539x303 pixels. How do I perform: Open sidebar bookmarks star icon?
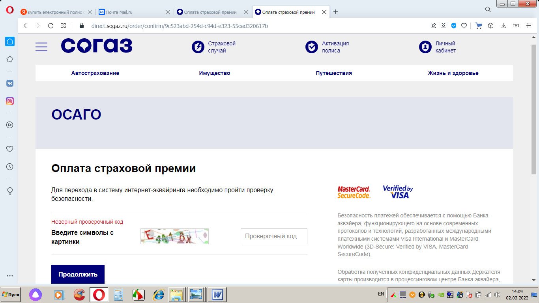point(10,59)
